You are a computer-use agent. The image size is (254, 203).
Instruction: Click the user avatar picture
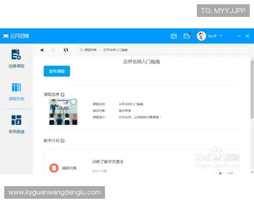click(x=202, y=36)
